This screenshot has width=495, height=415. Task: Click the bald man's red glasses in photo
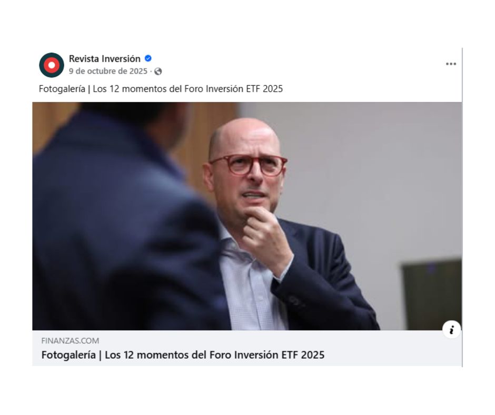point(249,165)
